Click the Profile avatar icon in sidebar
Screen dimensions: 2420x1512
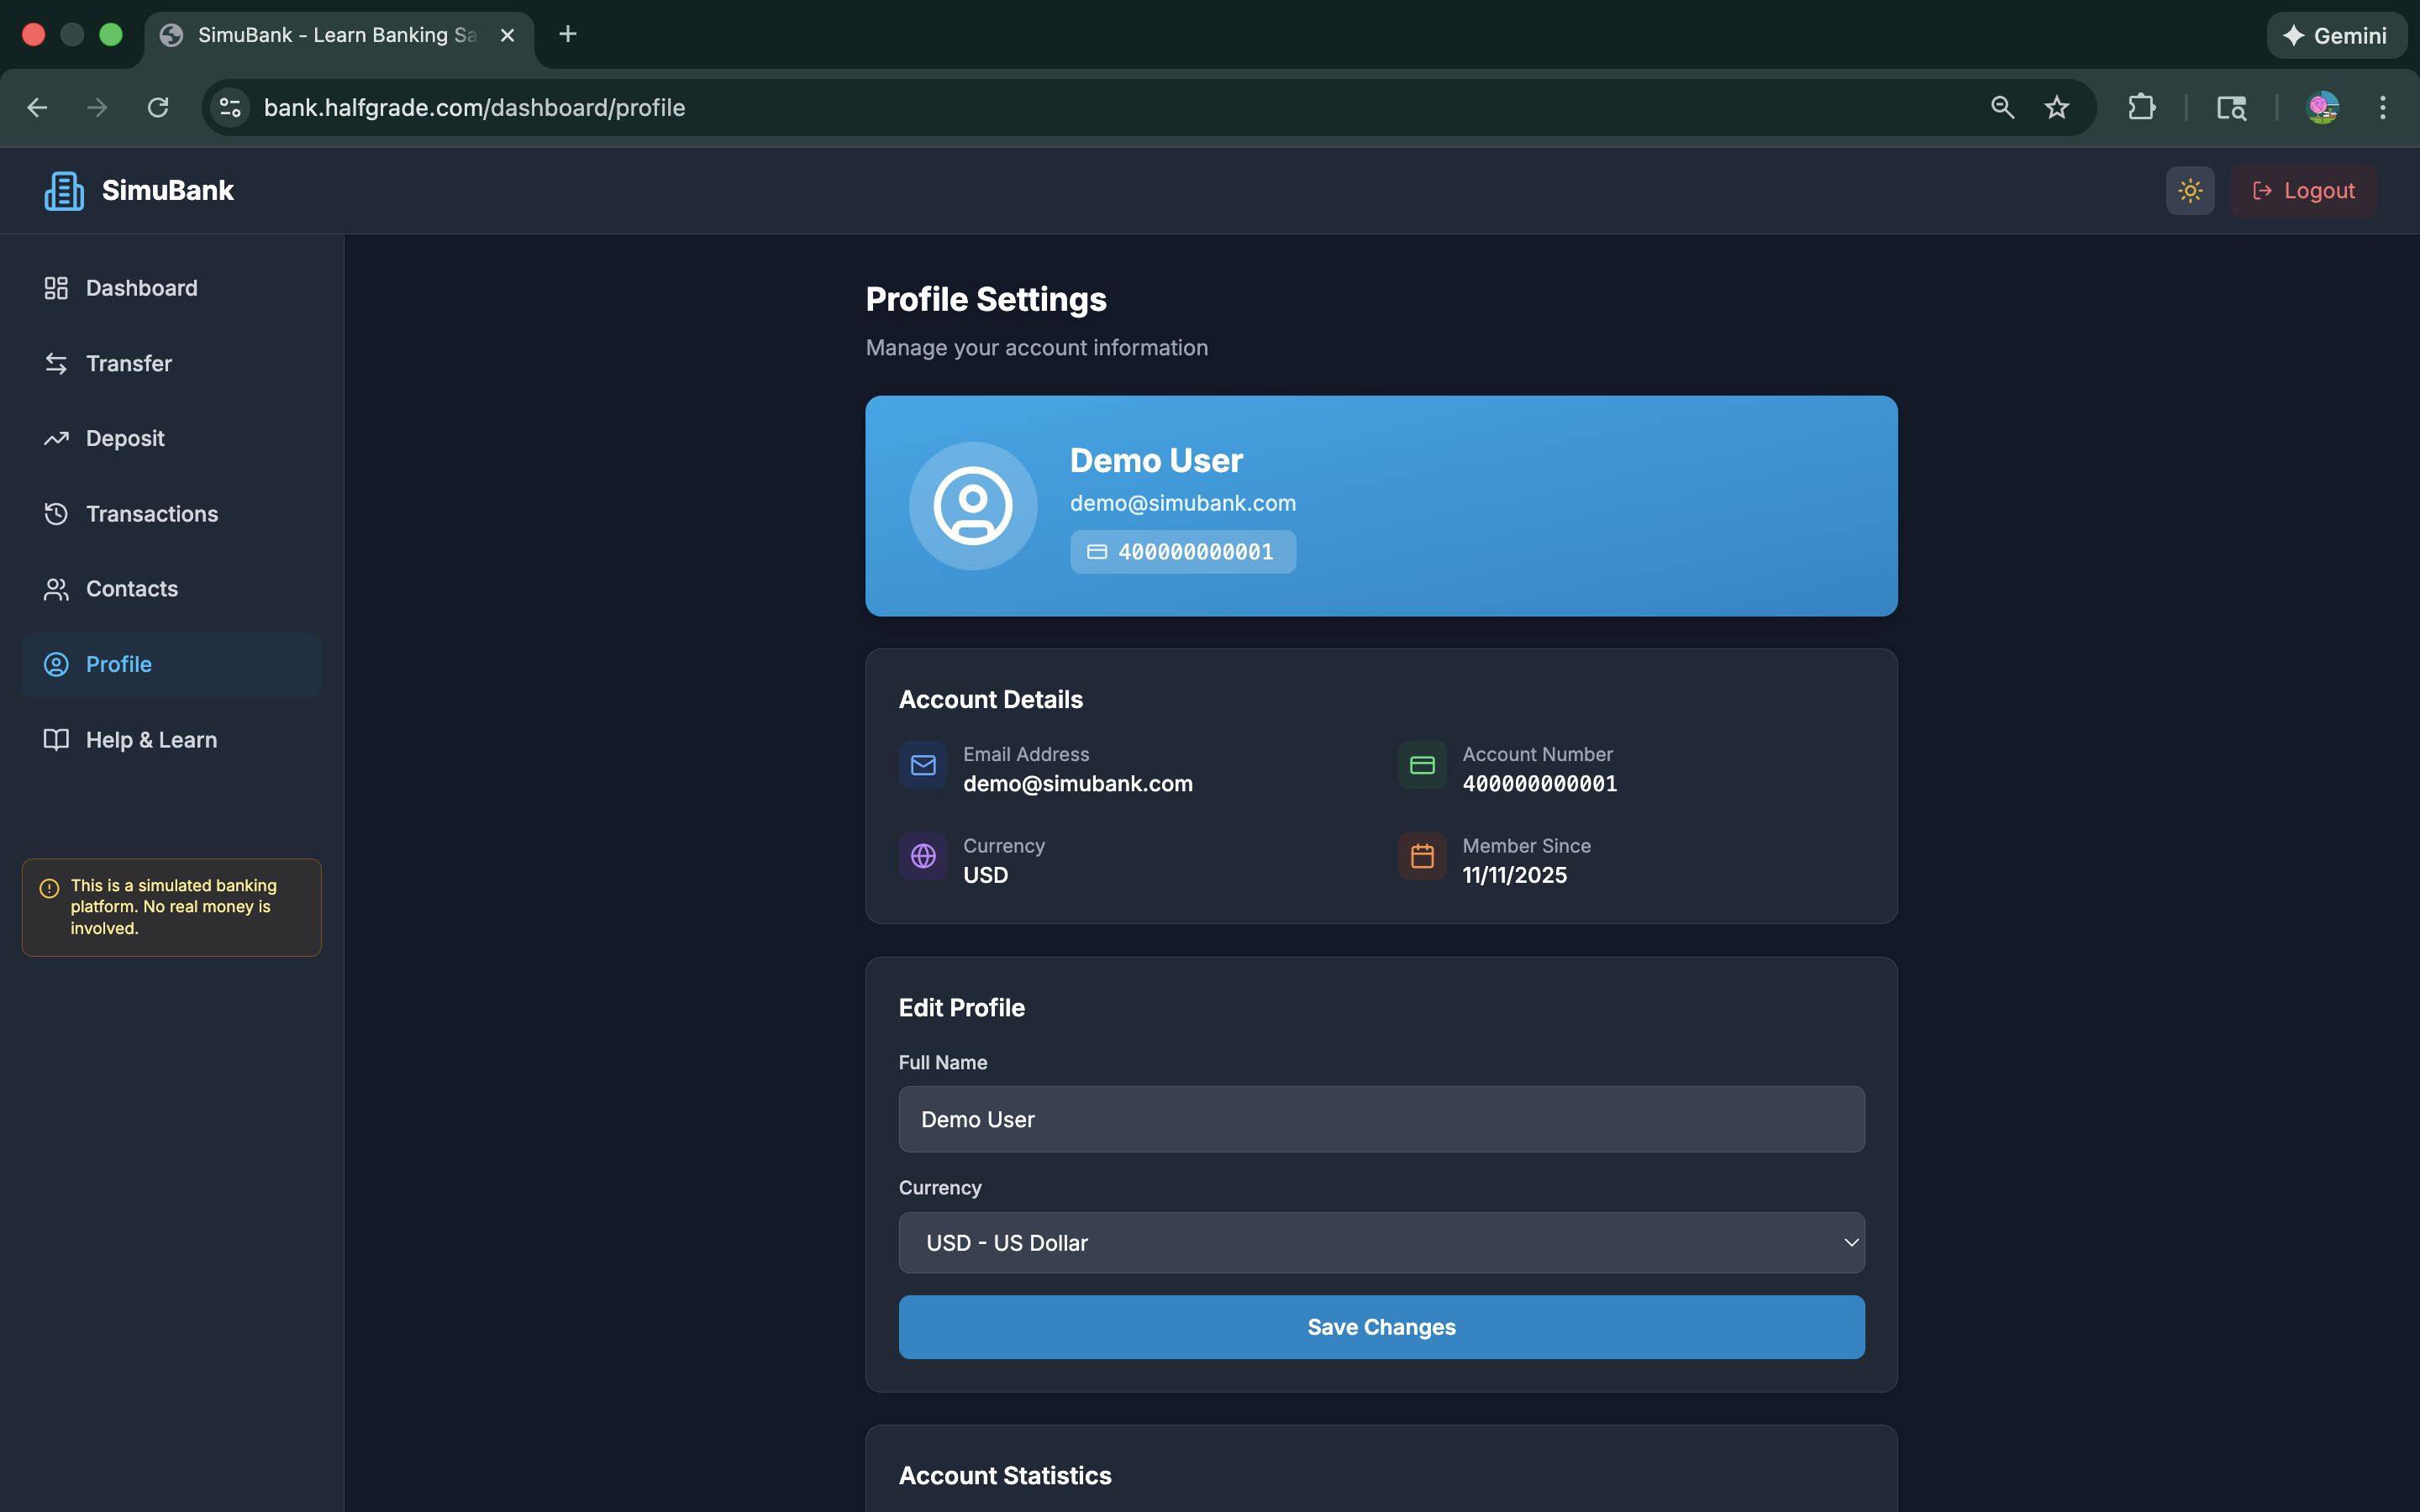click(56, 664)
